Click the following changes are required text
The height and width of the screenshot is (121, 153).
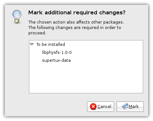pyautogui.click(x=75, y=27)
